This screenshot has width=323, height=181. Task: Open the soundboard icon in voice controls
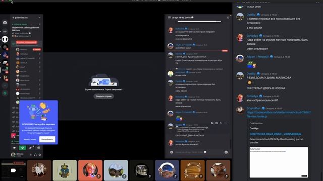pyautogui.click(x=38, y=148)
